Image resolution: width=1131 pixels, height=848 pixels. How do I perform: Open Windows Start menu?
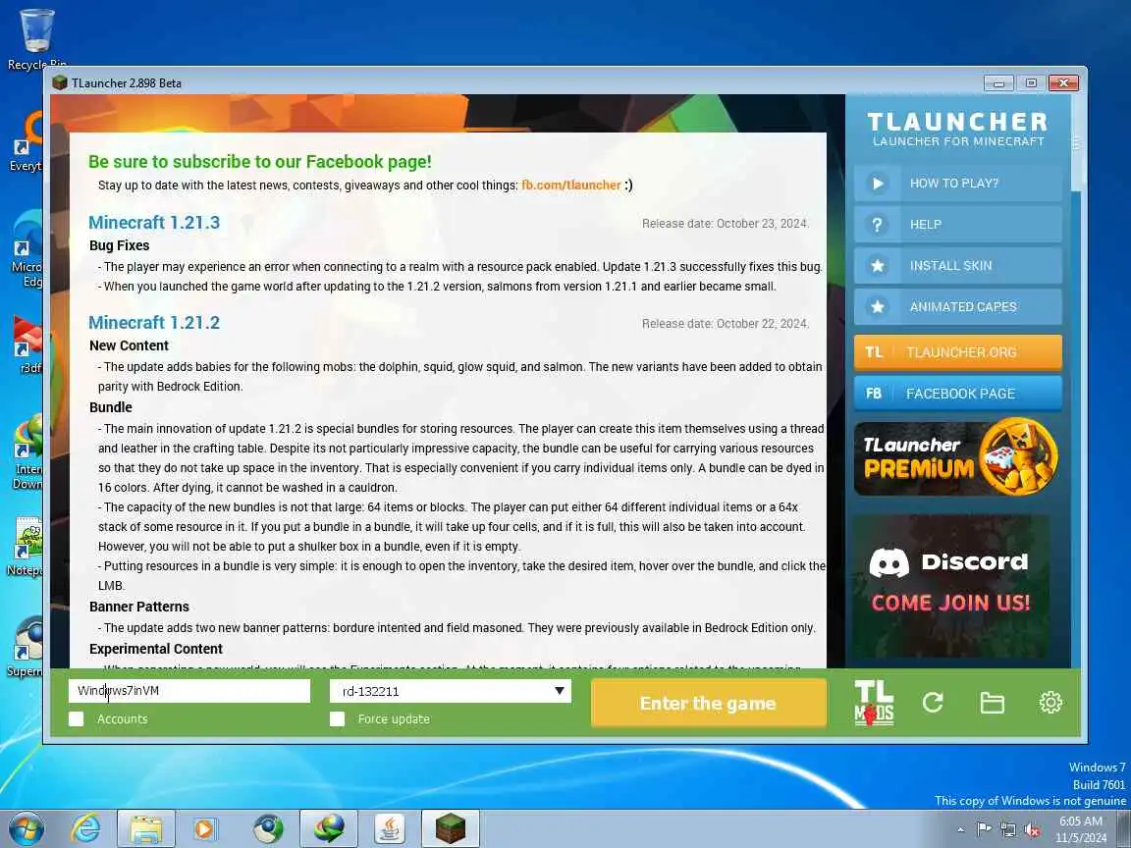[27, 828]
